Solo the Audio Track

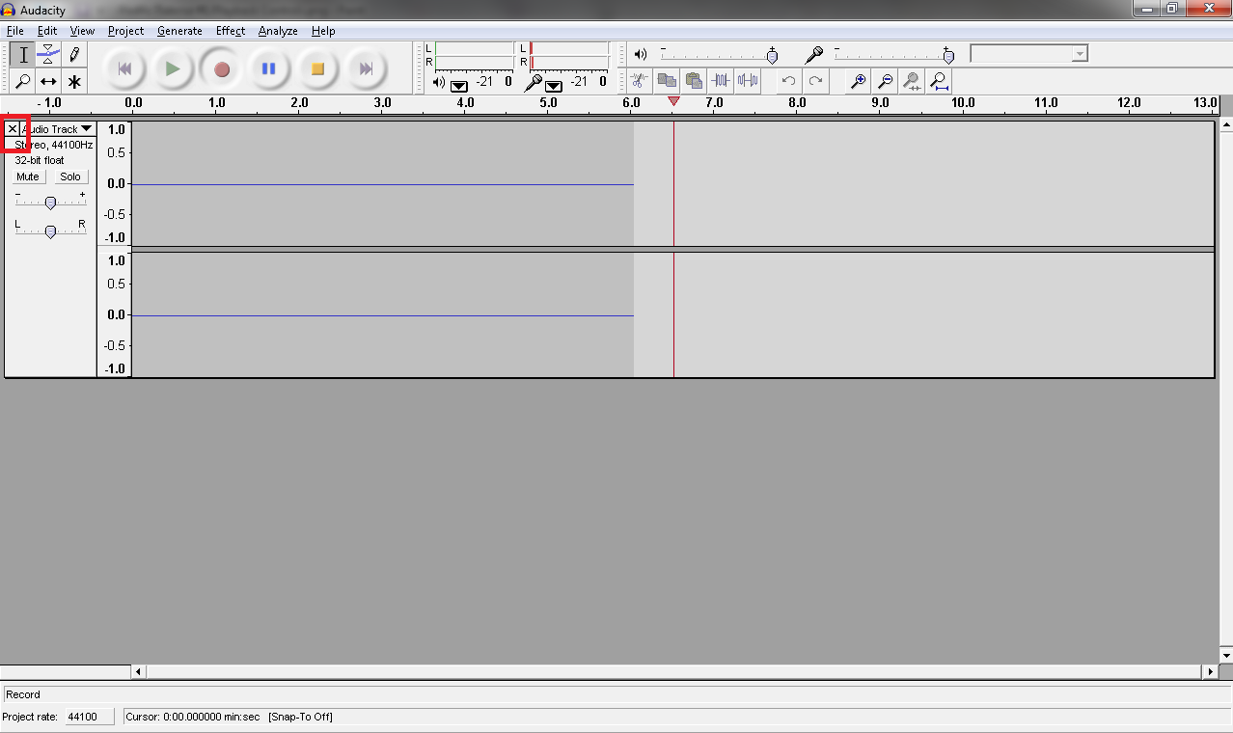pos(70,176)
